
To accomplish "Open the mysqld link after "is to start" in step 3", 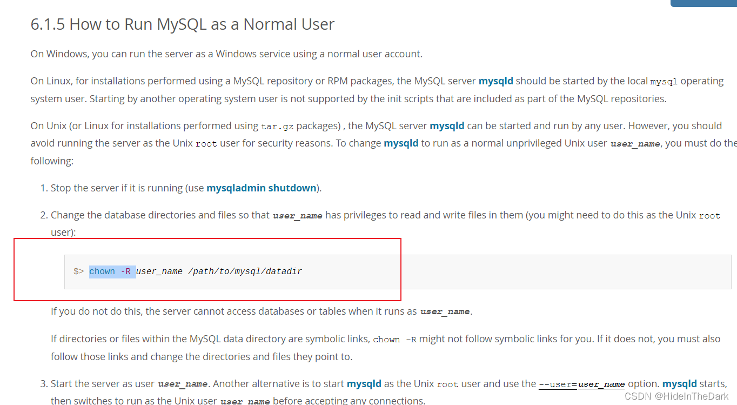I will point(364,384).
